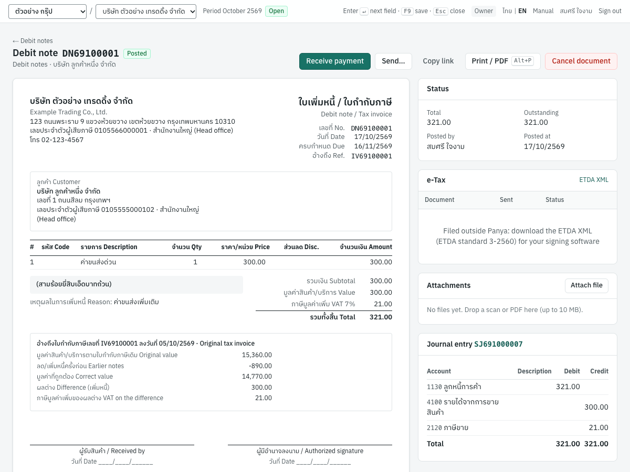Open the สมศรี ใจงาม user profile
The image size is (630, 472).
576,11
